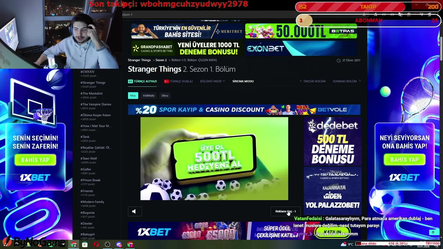Click the Meritbet banner ad
The height and width of the screenshot is (249, 443).
pos(187,31)
